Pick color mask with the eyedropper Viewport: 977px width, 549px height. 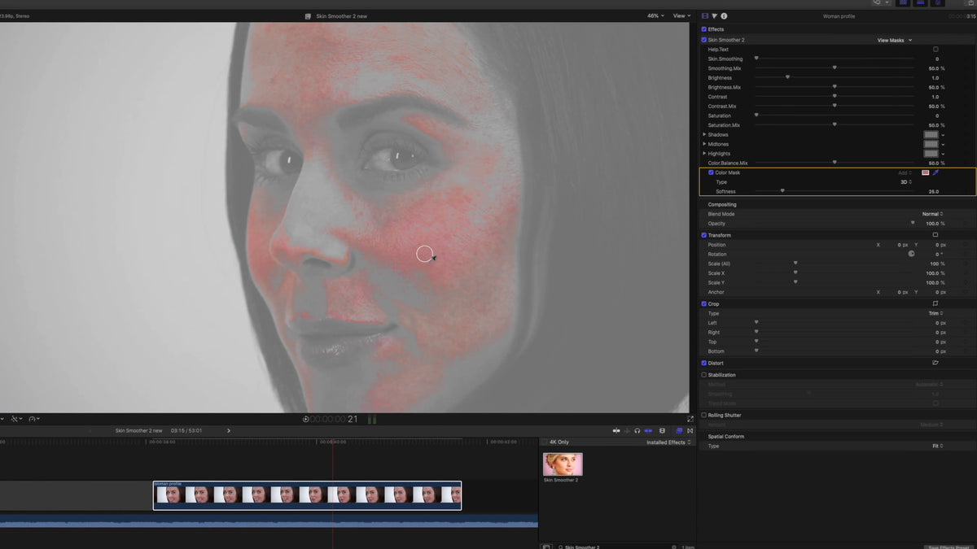(935, 172)
